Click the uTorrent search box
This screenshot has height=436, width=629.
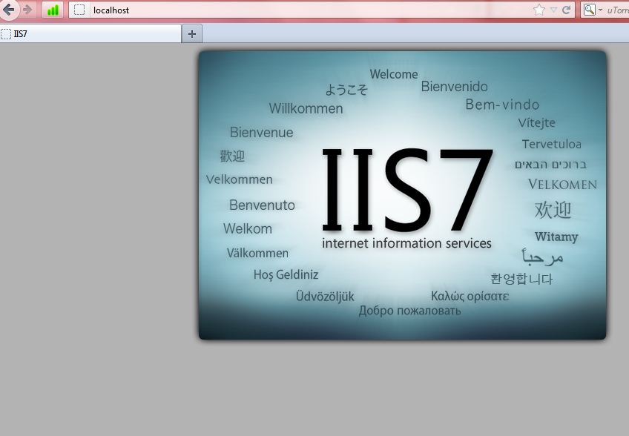pos(617,10)
